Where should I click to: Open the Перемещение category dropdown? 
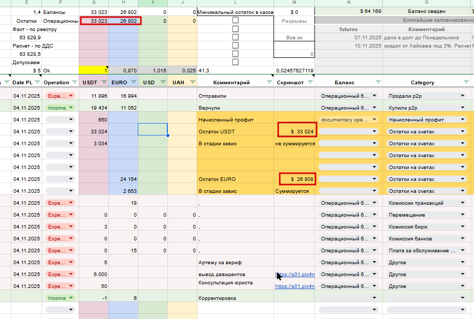click(x=427, y=215)
